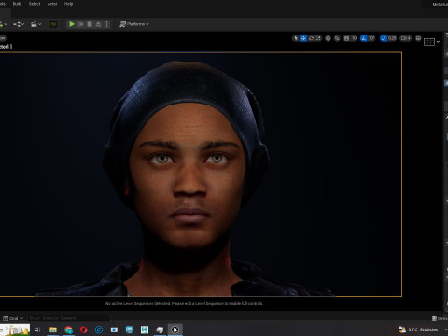
Task: Open rotation snap value 10 dropdown
Action: tap(371, 38)
